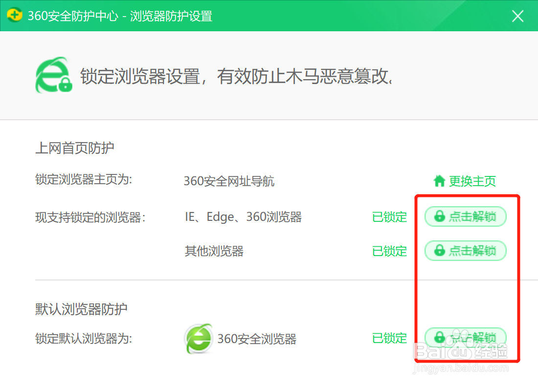This screenshot has width=538, height=386.
Task: Click the 360安全浏览器 name text
Action: click(x=257, y=339)
